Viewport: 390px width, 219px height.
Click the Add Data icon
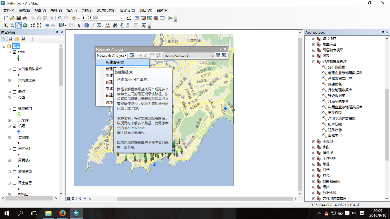click(x=74, y=18)
